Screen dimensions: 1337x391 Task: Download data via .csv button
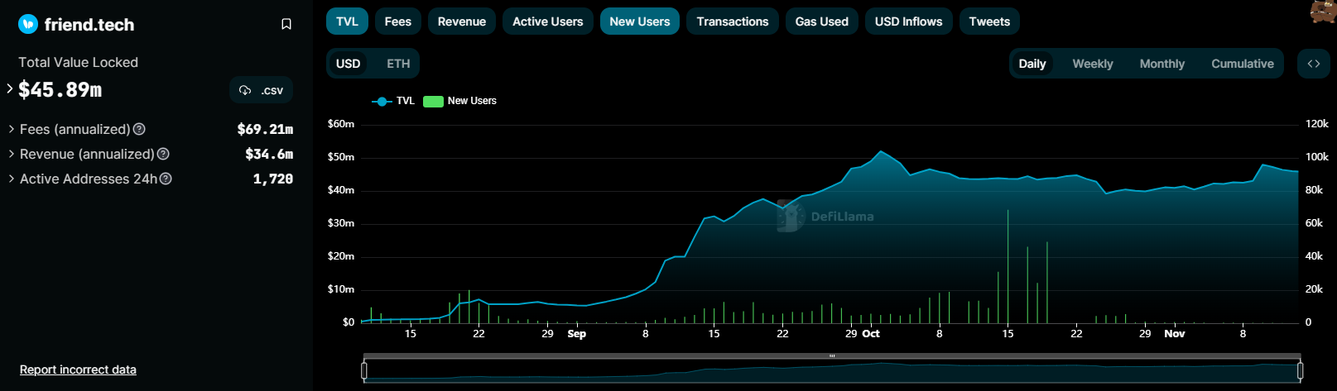(261, 90)
